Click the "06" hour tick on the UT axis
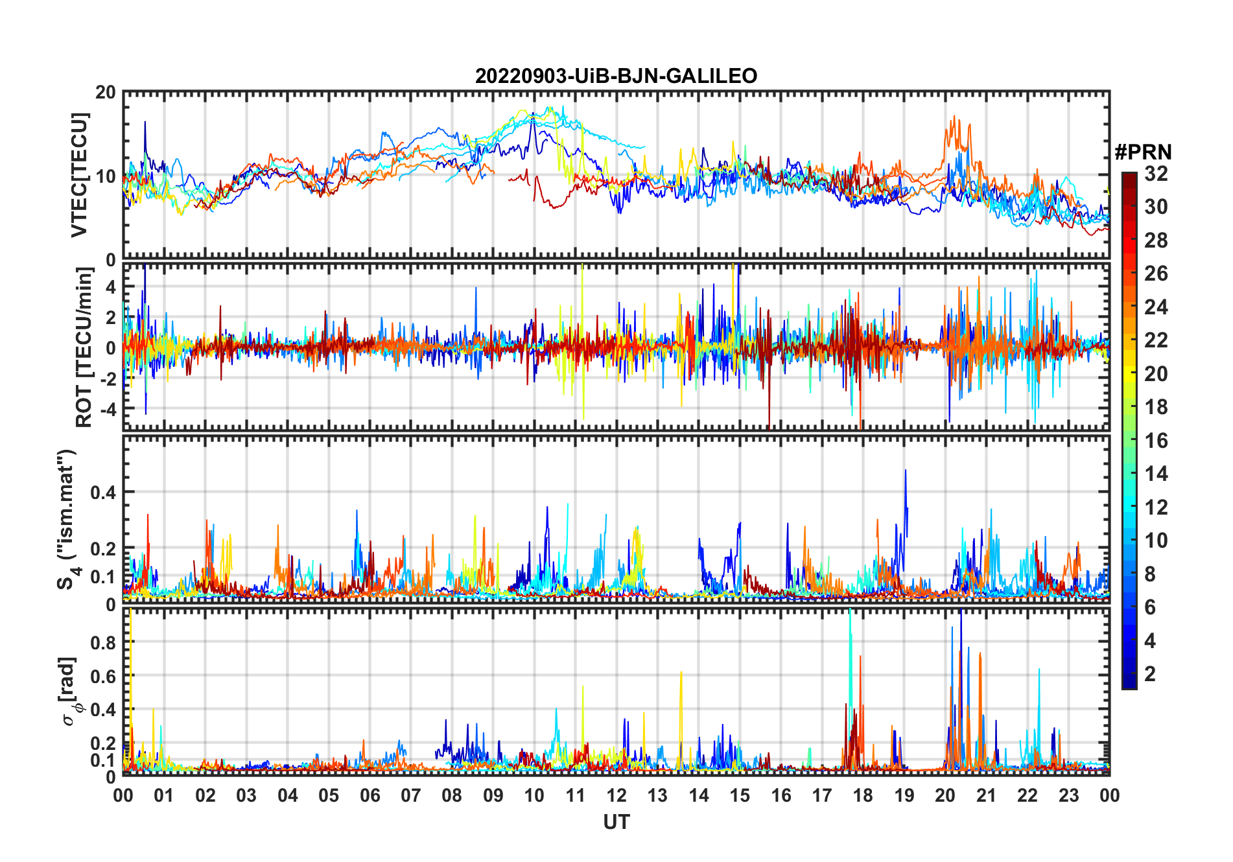 [x=370, y=795]
